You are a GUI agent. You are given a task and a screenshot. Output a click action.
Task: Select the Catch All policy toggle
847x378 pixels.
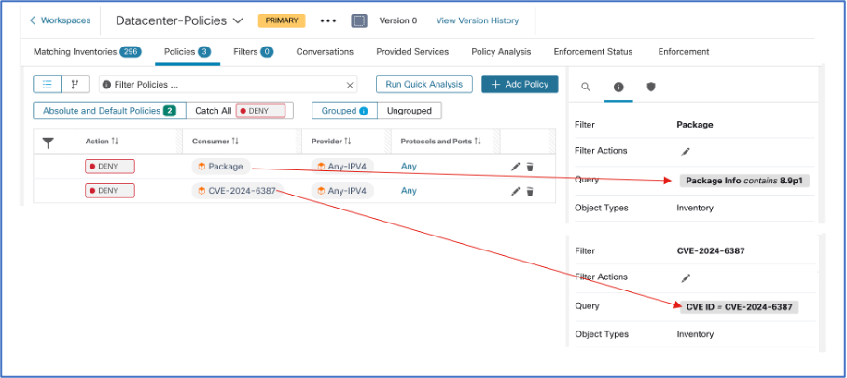(214, 111)
